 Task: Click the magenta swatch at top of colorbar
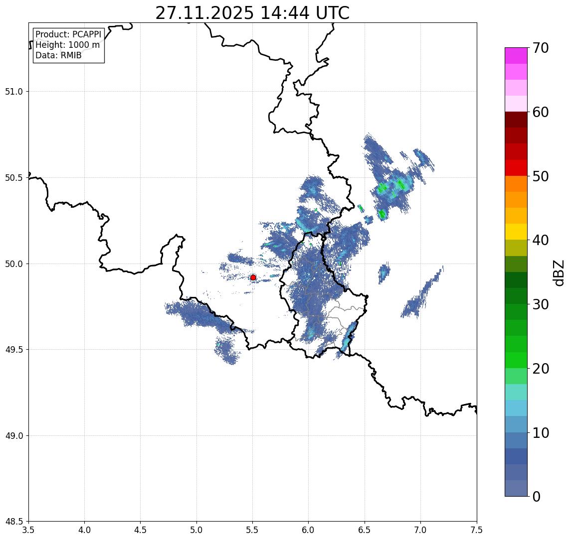coord(516,56)
